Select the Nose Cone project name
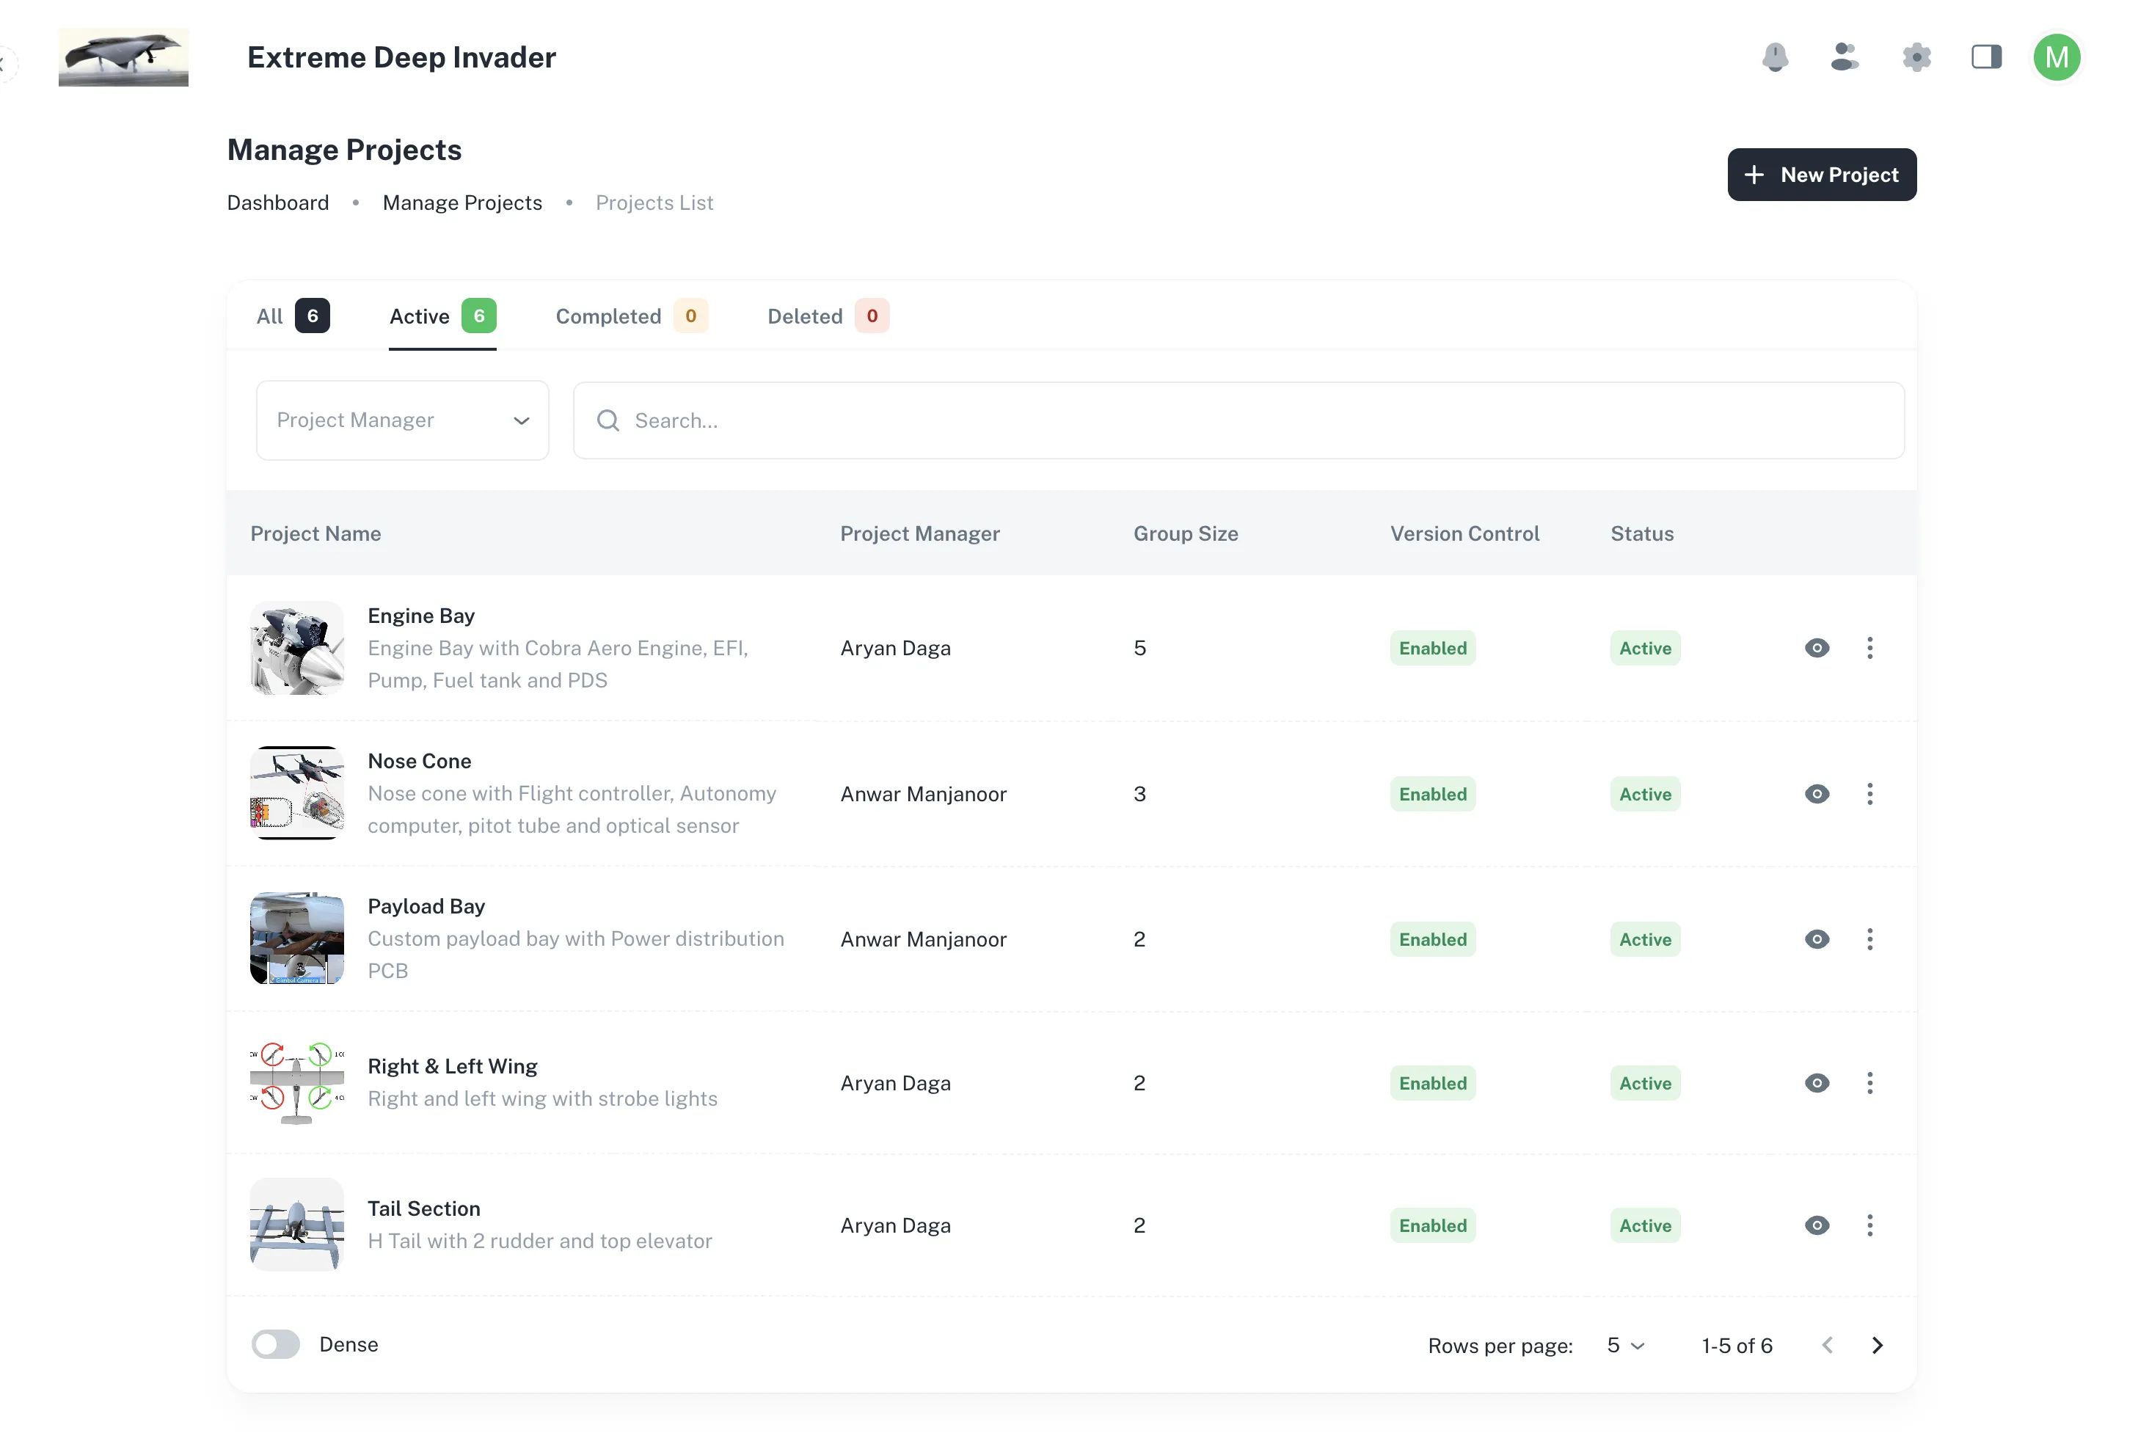 tap(419, 761)
